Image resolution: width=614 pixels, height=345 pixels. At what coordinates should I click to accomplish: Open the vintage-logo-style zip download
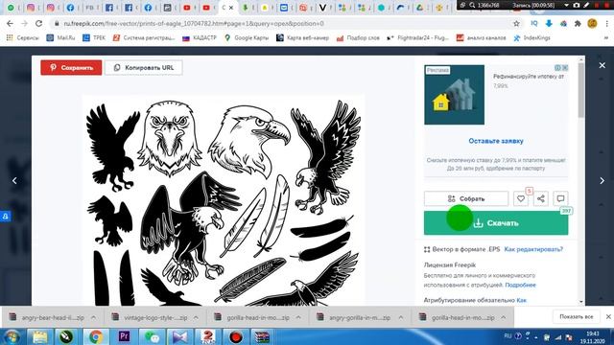click(x=150, y=317)
